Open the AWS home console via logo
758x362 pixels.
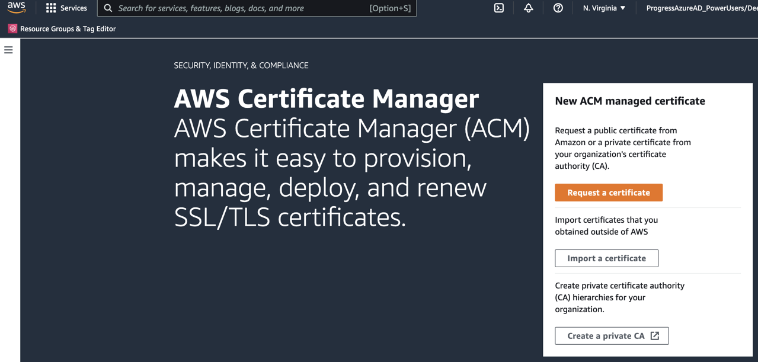[17, 8]
